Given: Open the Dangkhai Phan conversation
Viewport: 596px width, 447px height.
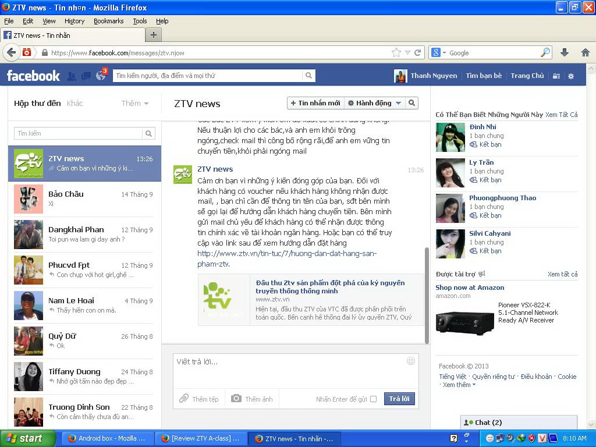Looking at the screenshot, I should 84,235.
